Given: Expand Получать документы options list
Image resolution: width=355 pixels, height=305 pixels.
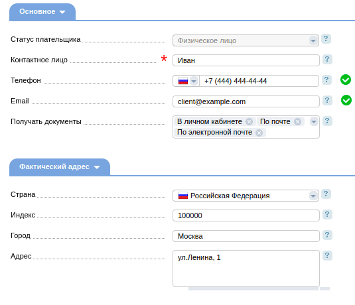Looking at the screenshot, I should coord(314,122).
